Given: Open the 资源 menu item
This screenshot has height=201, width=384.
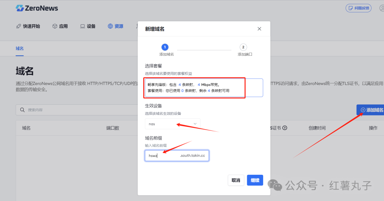Looking at the screenshot, I should (116, 26).
